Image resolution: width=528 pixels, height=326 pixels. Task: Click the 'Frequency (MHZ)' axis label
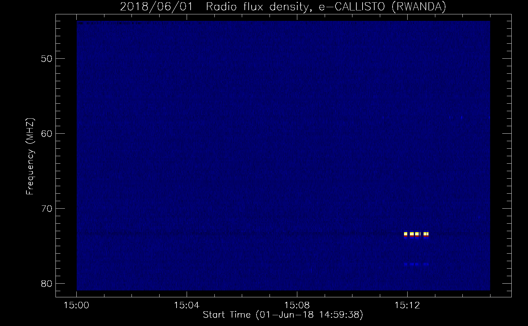click(x=30, y=157)
